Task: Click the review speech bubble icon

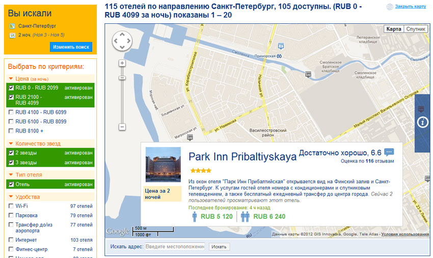Action: (389, 152)
